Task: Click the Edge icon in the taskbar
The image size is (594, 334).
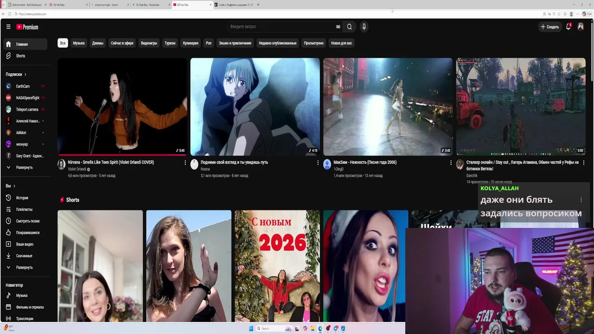Action: [x=320, y=328]
